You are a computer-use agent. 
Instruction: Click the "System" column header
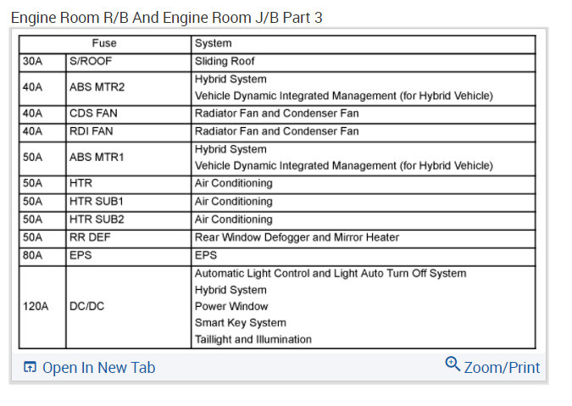[213, 43]
